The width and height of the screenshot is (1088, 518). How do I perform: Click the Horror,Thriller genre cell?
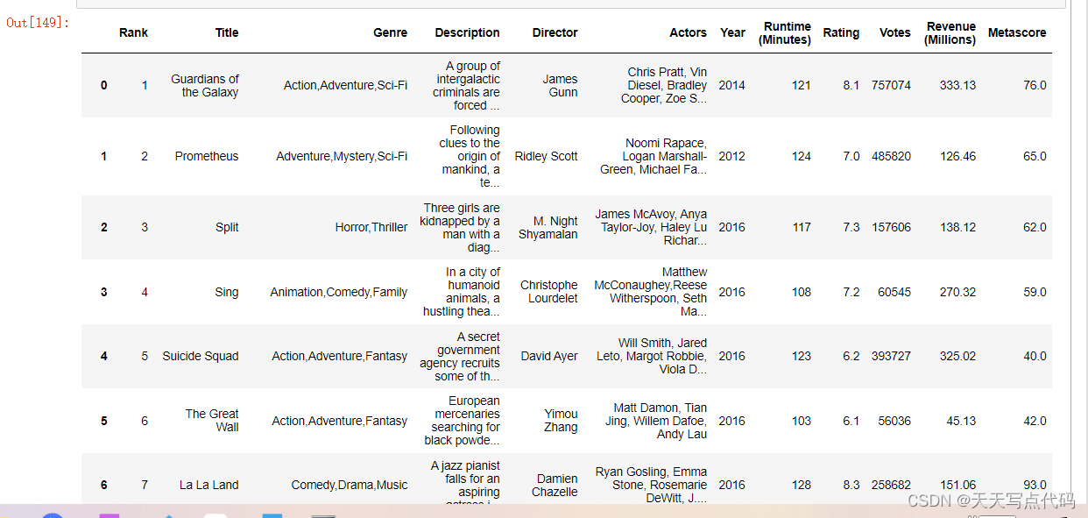coord(371,228)
